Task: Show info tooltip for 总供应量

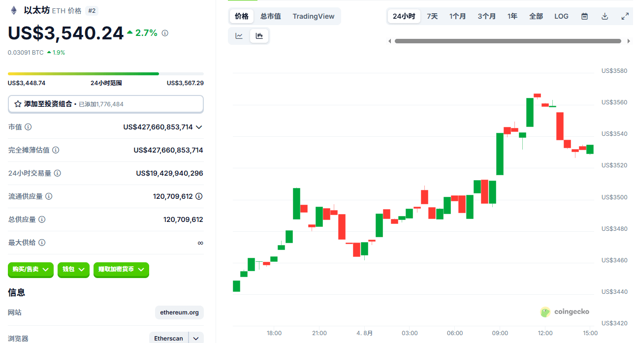Action: [x=42, y=219]
